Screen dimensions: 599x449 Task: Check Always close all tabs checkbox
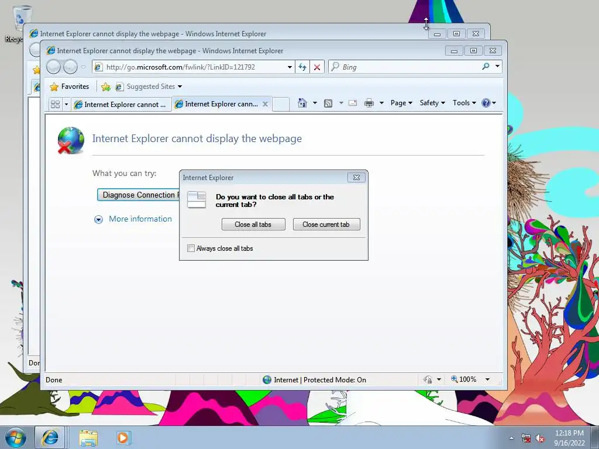191,248
